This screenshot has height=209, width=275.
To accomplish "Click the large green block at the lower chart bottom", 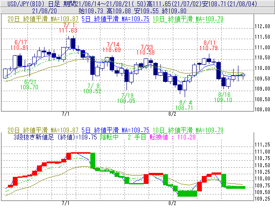I will point(187,194).
